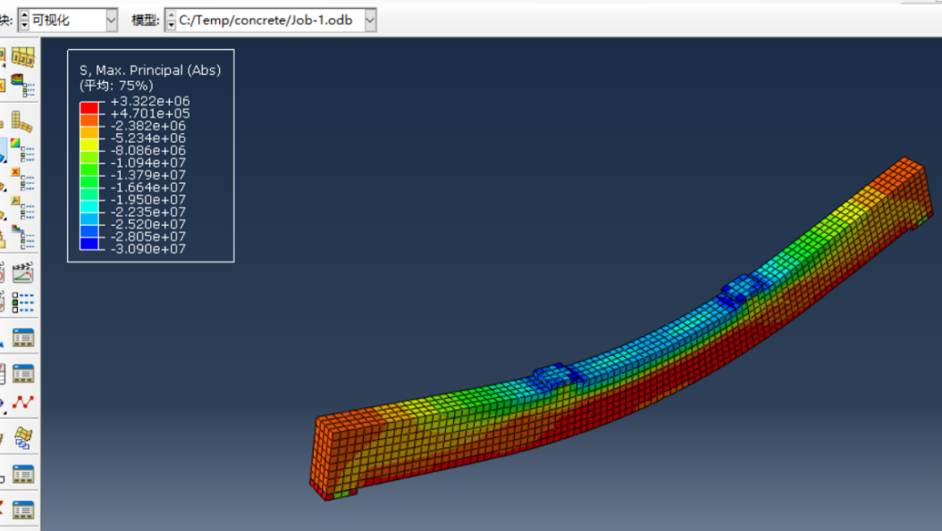Screen dimensions: 942x531
Task: Open the Common Options icon with numbered grid
Action: point(23,57)
